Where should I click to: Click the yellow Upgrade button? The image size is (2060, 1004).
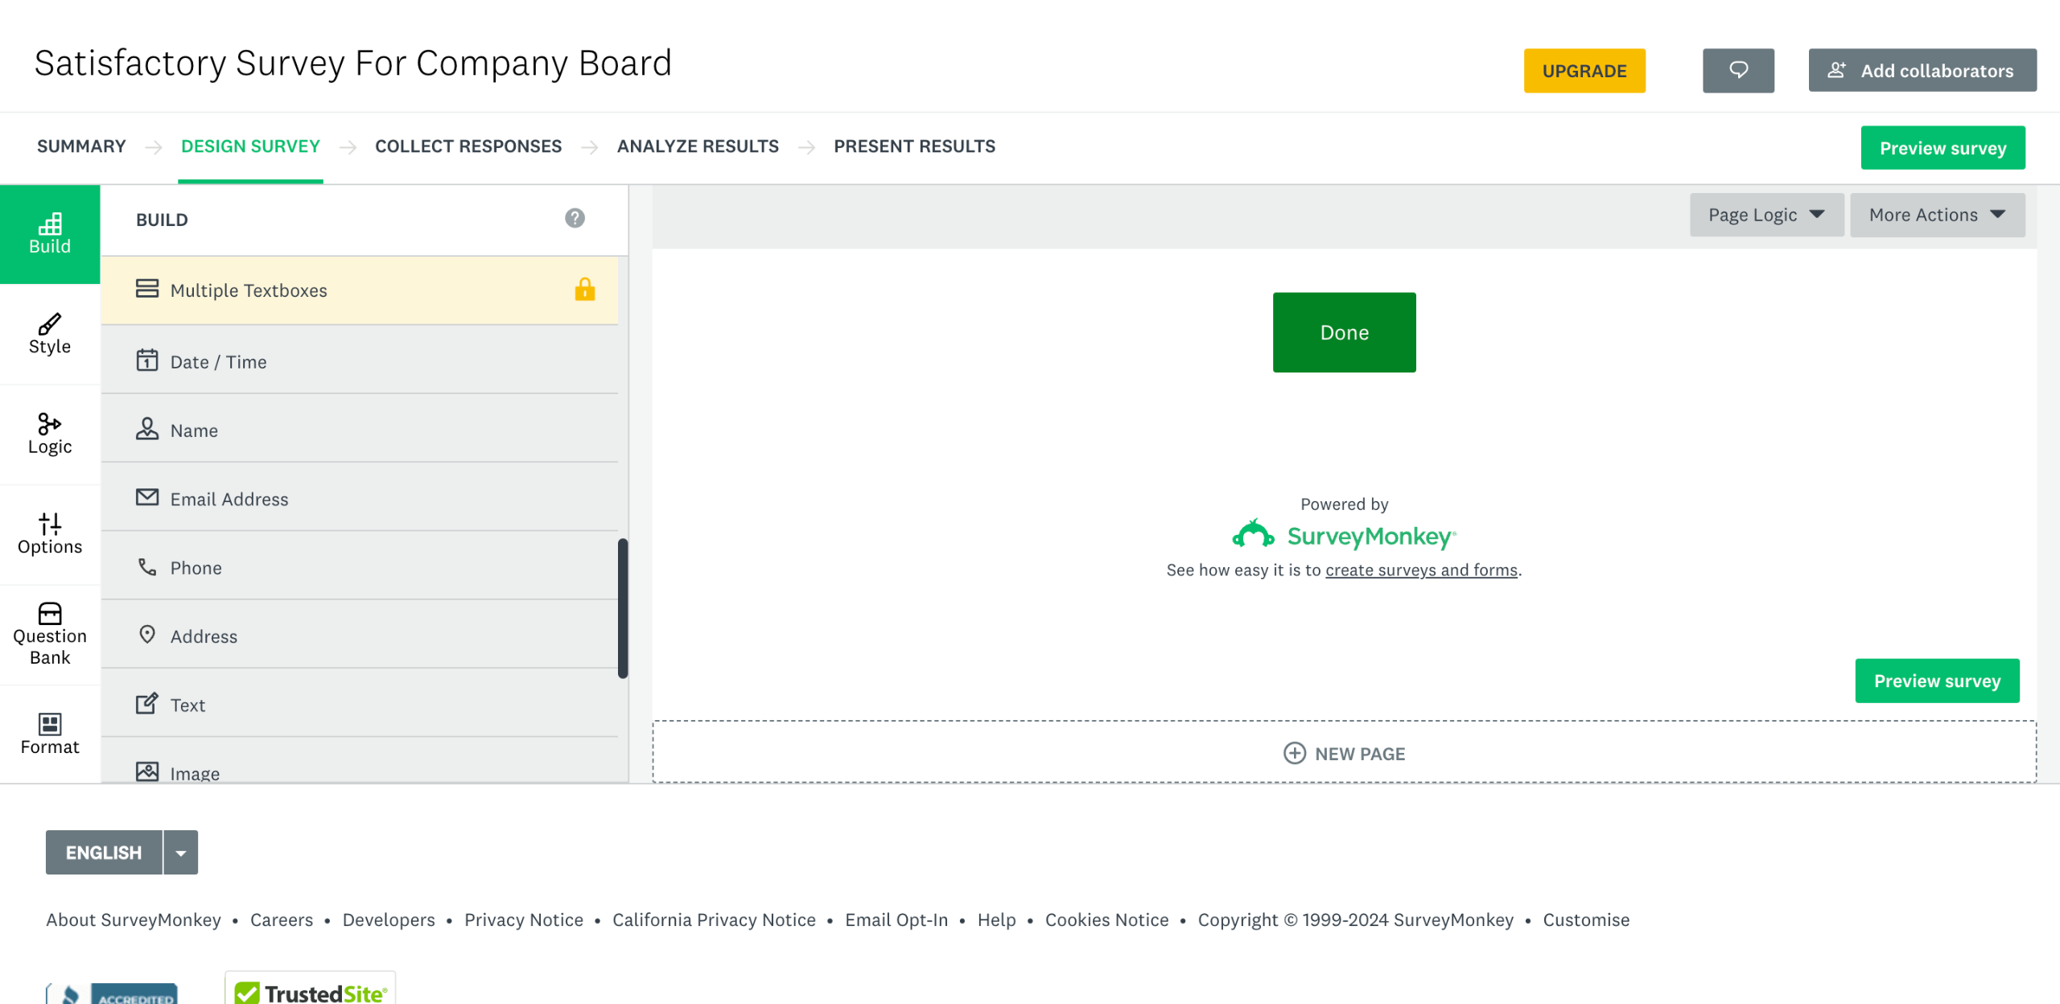click(1584, 71)
